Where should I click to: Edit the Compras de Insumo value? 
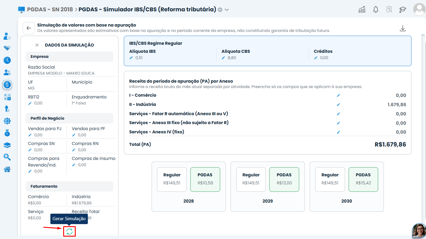[74, 165]
